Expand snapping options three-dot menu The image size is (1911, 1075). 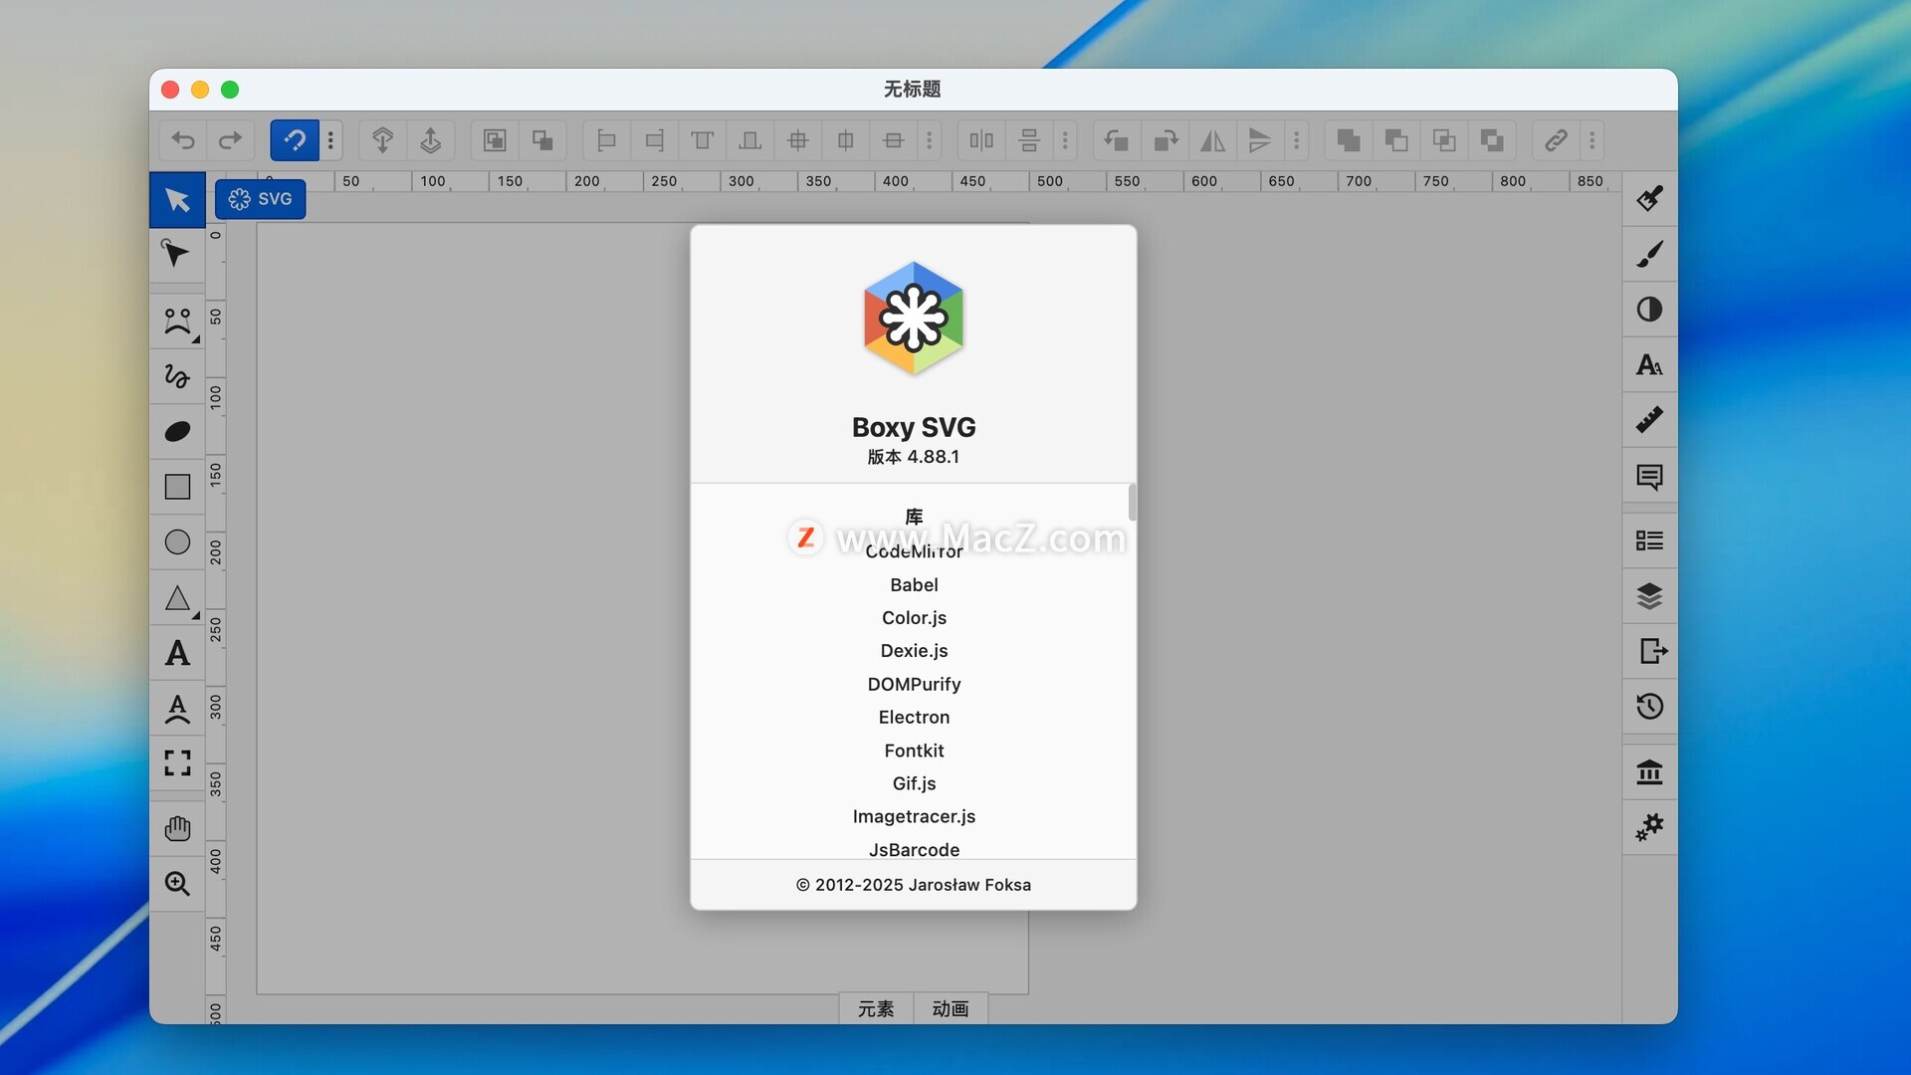point(330,140)
